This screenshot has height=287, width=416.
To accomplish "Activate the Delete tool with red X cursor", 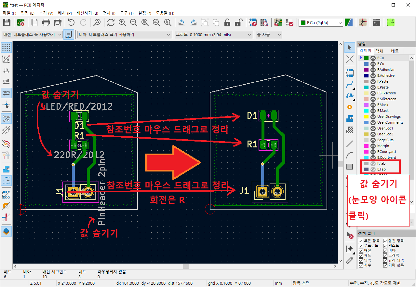I will tap(350, 235).
